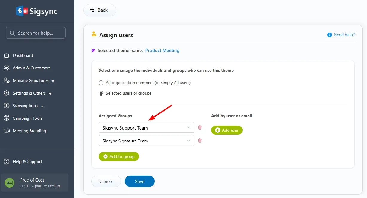Click the Product Meeting theme link
The height and width of the screenshot is (198, 367).
point(162,51)
